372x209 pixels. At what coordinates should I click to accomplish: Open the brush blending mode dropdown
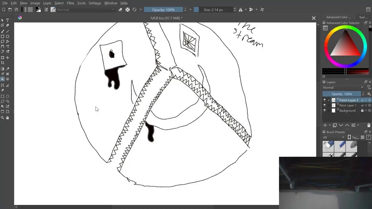point(86,10)
